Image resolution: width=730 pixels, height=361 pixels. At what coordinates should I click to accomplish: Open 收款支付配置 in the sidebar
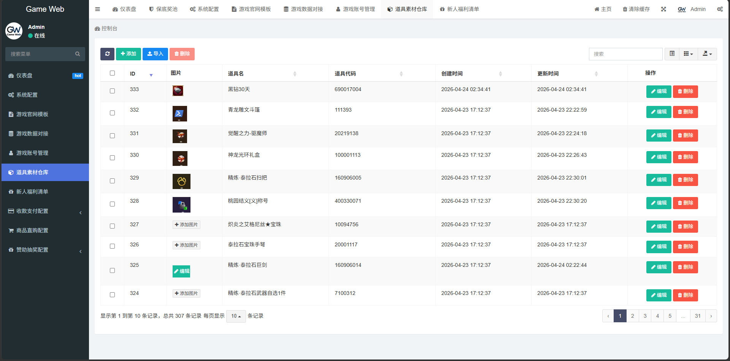pyautogui.click(x=32, y=211)
